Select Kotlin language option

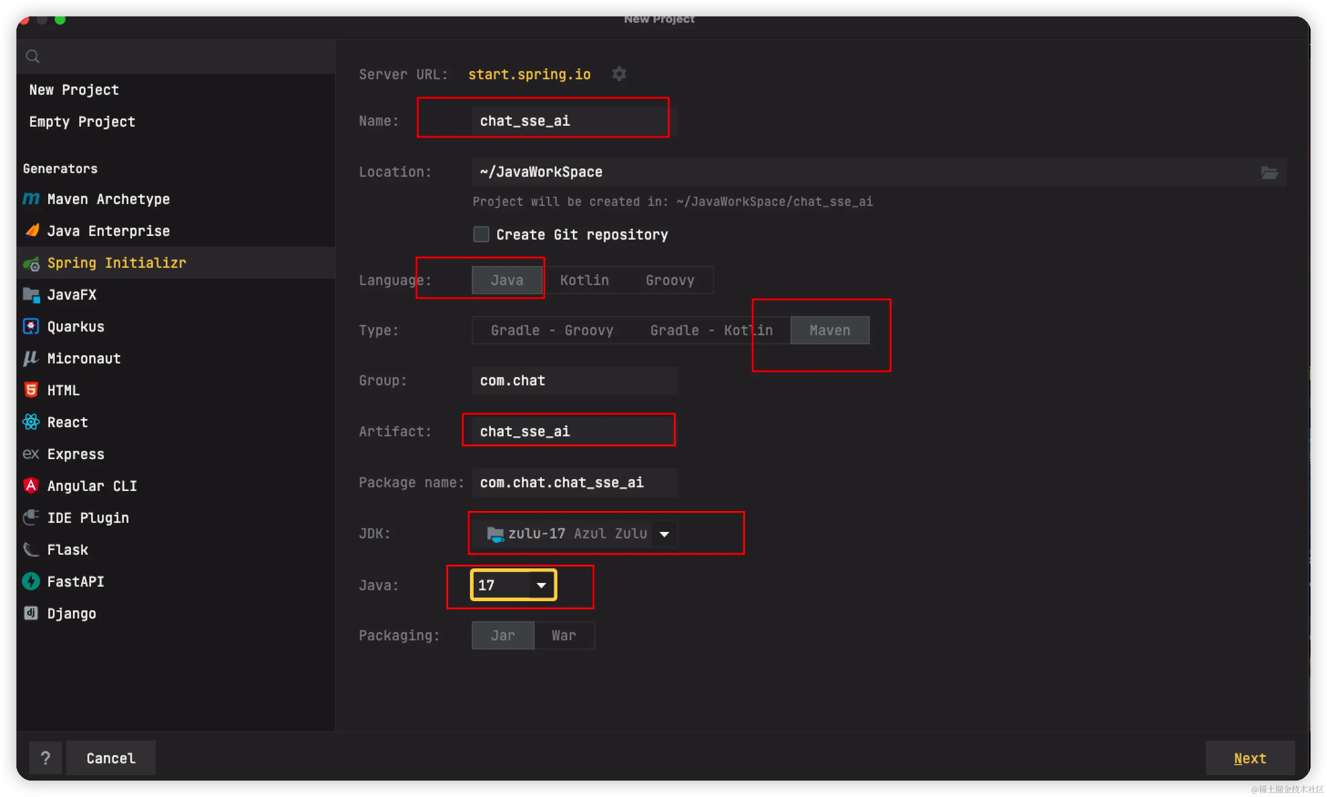click(584, 281)
